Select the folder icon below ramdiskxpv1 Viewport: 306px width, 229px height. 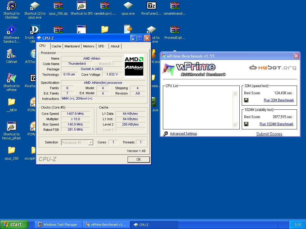coord(105,30)
